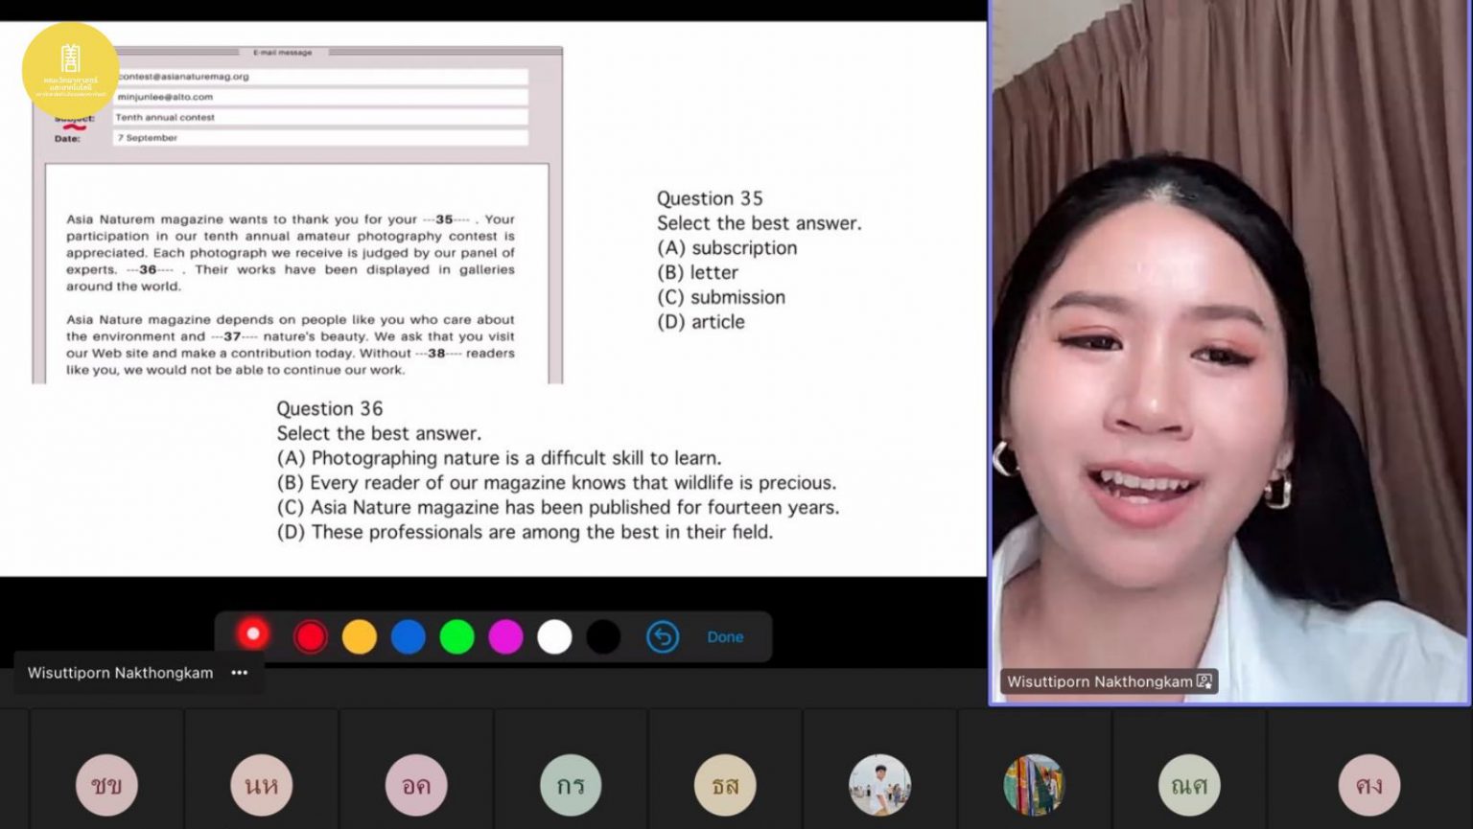Click option (D) These professionals are among the best
Image resolution: width=1473 pixels, height=829 pixels.
click(x=525, y=532)
